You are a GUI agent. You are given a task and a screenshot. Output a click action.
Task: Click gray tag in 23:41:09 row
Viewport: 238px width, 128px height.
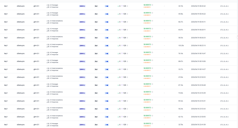tap(96, 125)
